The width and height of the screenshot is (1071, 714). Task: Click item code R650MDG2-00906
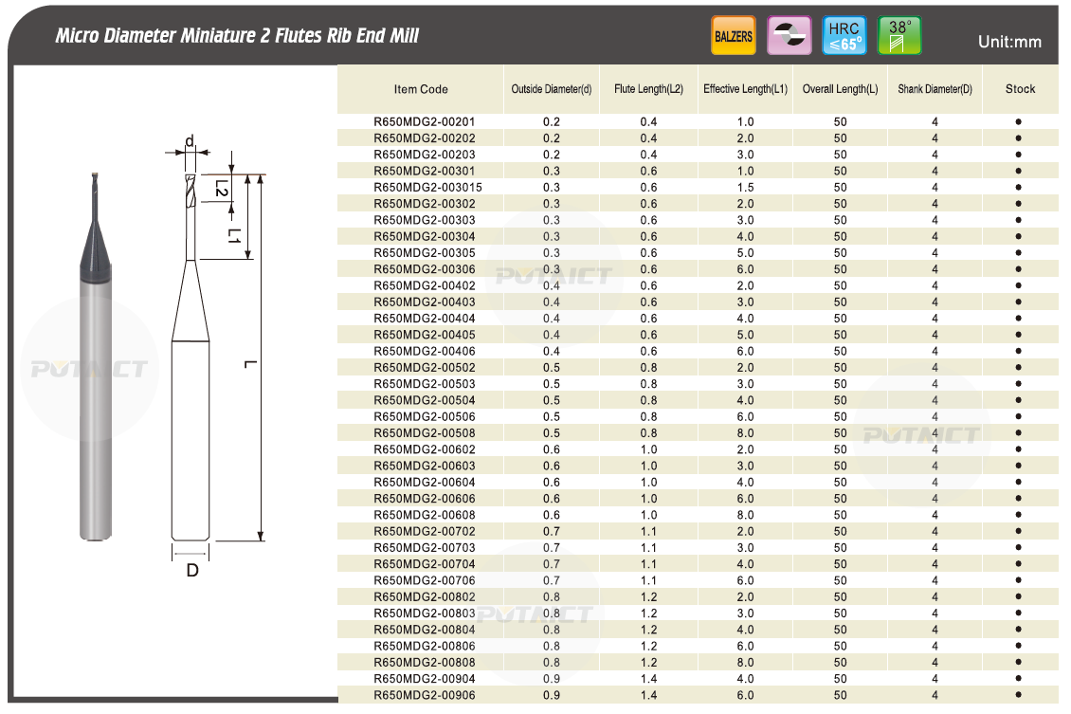[x=425, y=696]
